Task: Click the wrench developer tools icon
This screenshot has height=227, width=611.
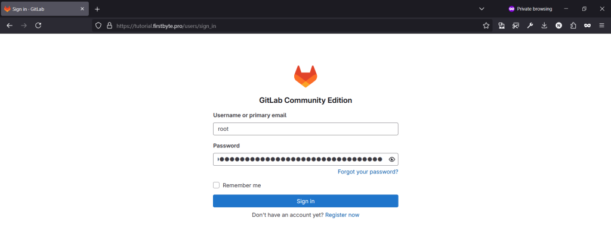Action: click(x=530, y=26)
